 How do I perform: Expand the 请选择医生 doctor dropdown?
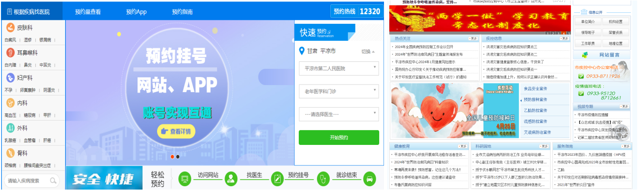[339, 114]
